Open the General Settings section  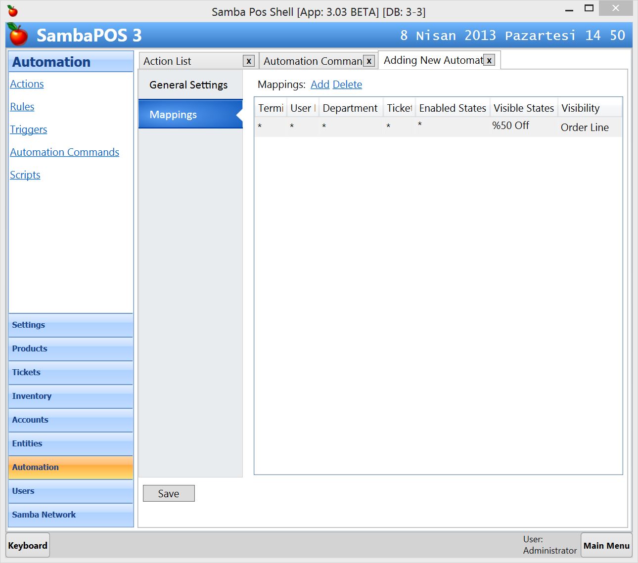tap(189, 85)
